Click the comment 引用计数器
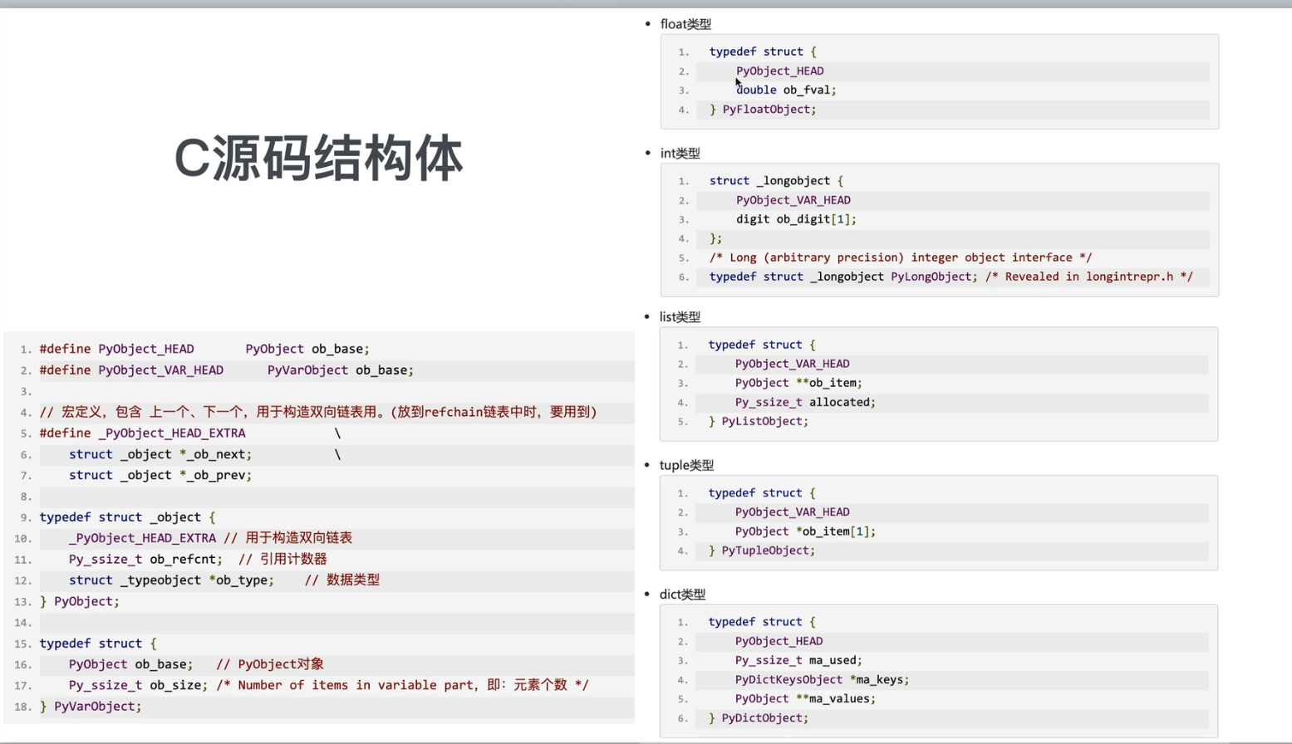The width and height of the screenshot is (1292, 744). pyautogui.click(x=282, y=559)
